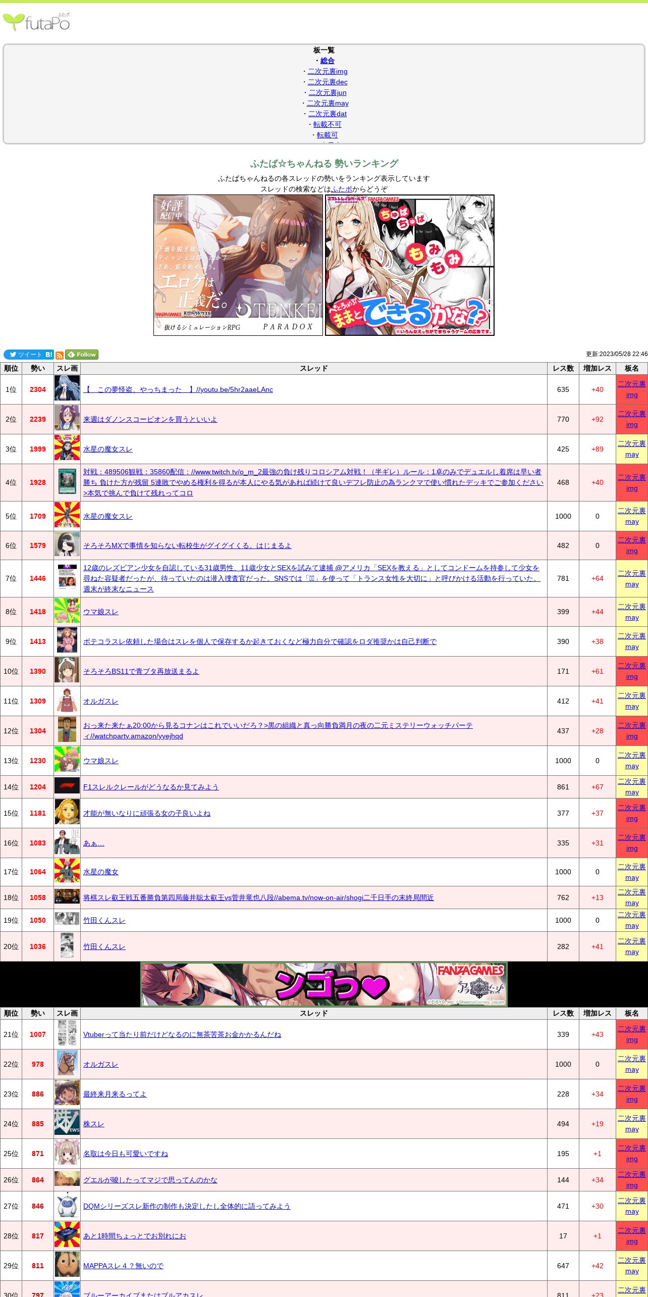648x1297 pixels.
Task: Open the 竹田くんスレ thread ranked 20位
Action: coord(104,946)
